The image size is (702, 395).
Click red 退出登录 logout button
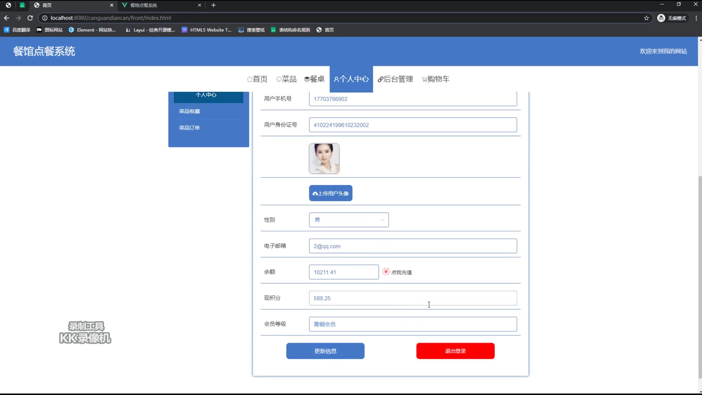[455, 351]
